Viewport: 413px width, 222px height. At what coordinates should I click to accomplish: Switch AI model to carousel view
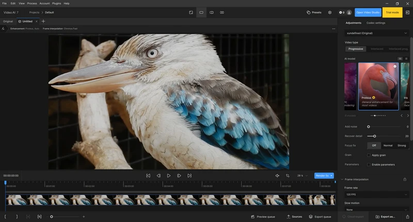[400, 59]
